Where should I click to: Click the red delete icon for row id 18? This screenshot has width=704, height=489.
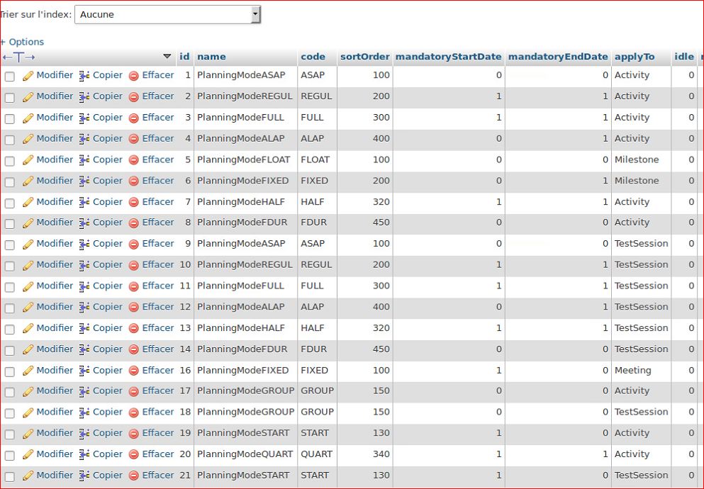tap(133, 412)
